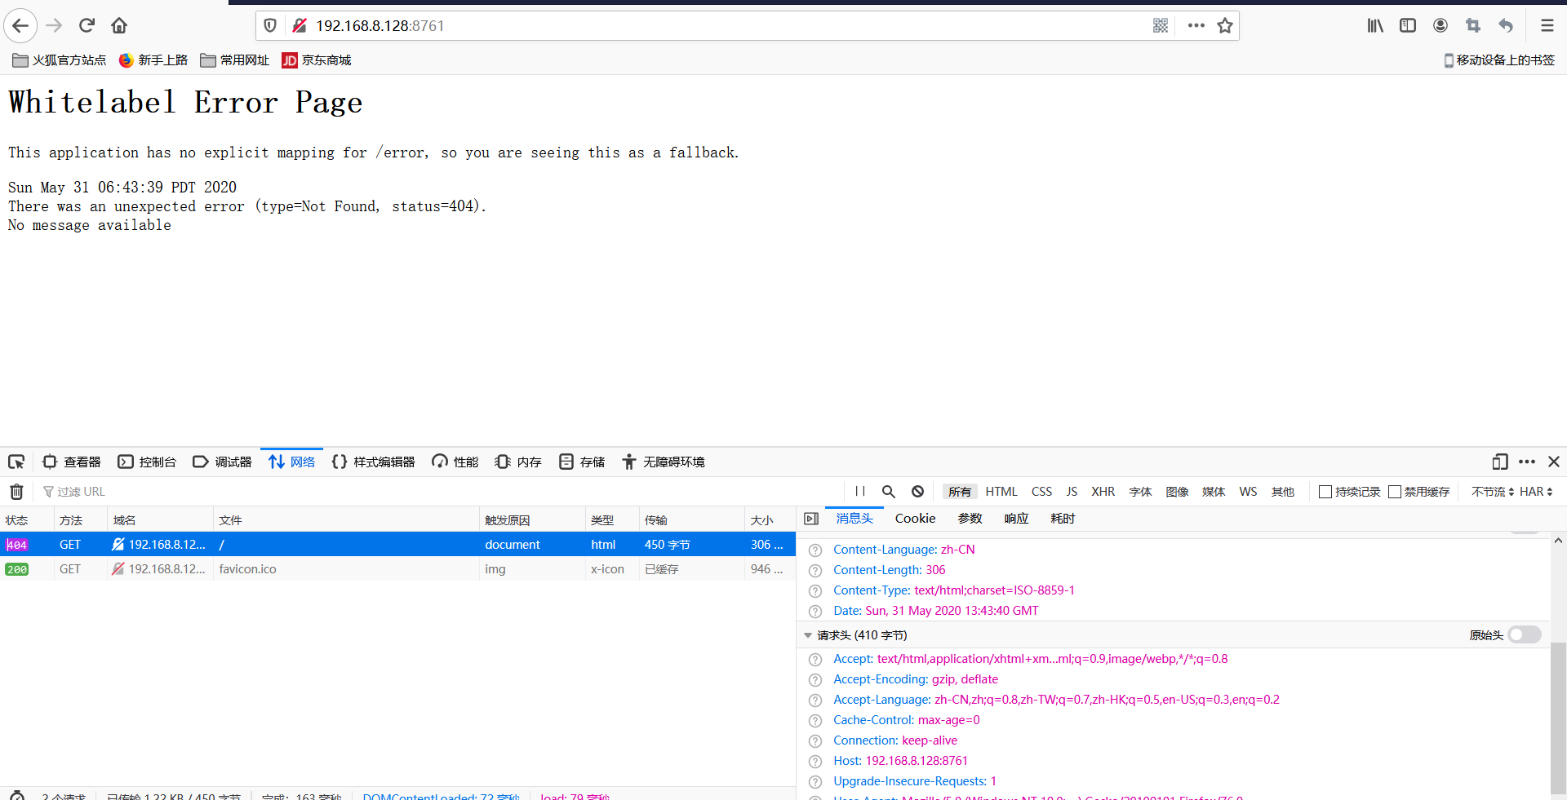Switch to 调试器 debugger tab
The height and width of the screenshot is (800, 1567).
(222, 462)
